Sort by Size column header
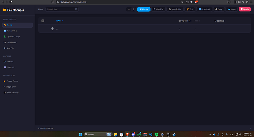Viewport: 254px width, 137px height. pos(197,21)
